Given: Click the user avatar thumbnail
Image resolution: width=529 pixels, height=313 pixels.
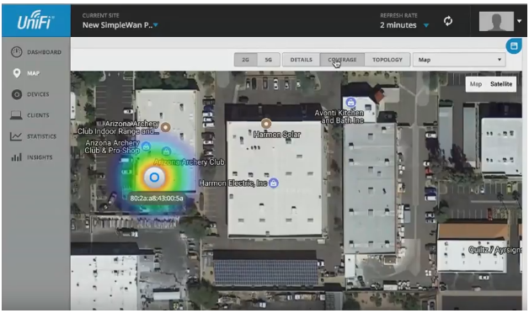Looking at the screenshot, I should [496, 21].
